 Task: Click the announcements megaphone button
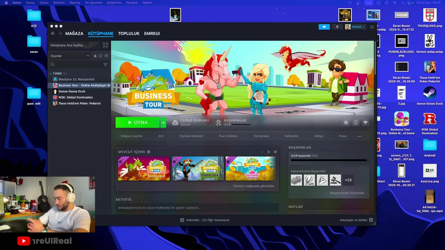pyautogui.click(x=324, y=27)
